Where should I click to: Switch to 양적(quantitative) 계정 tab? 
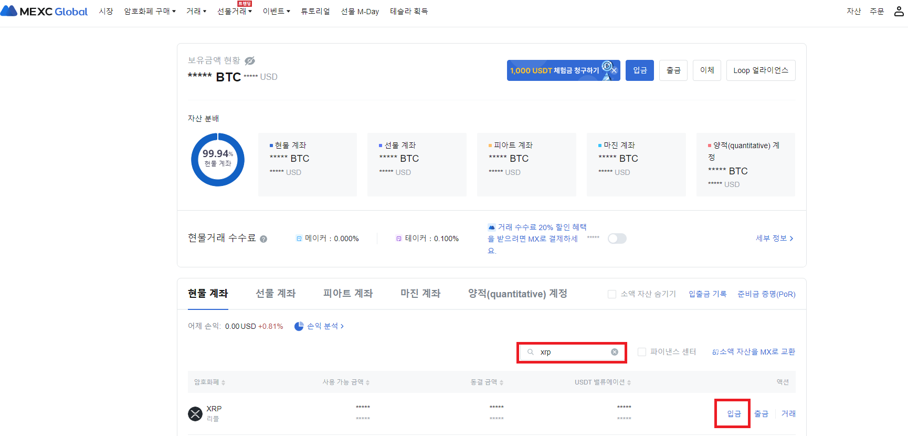click(x=518, y=294)
